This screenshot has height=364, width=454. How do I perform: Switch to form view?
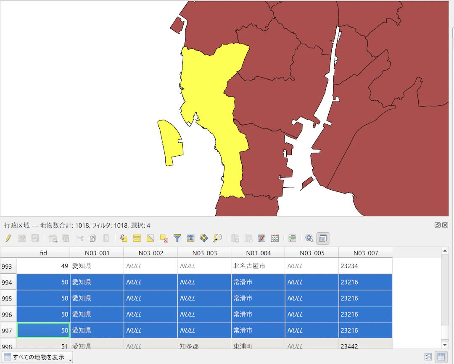click(x=428, y=357)
